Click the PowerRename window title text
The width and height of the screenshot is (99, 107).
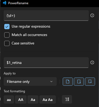pos(18,3)
